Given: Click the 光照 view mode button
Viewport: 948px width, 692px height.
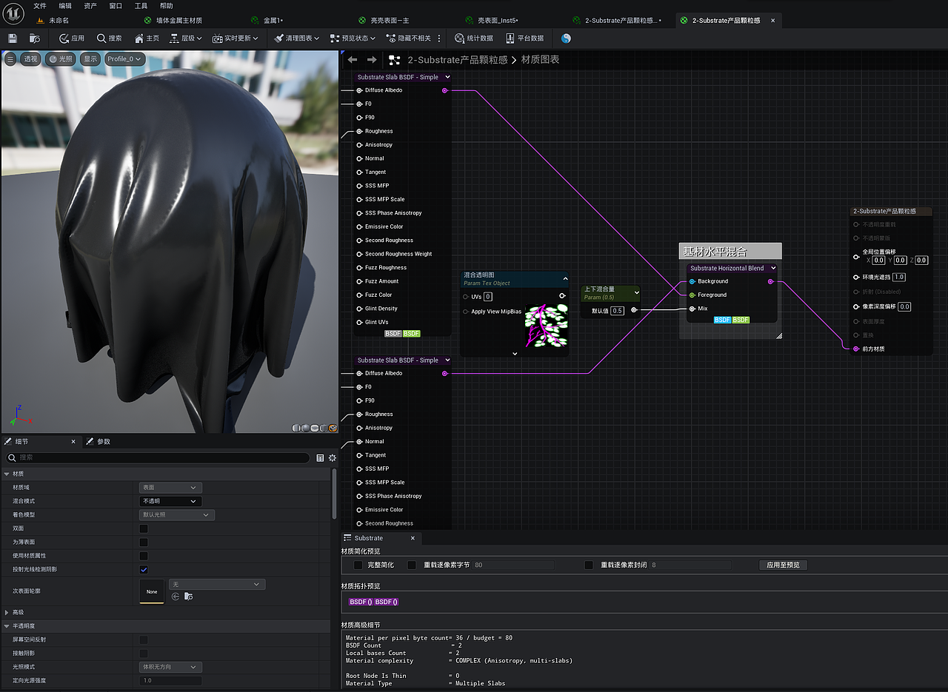Looking at the screenshot, I should (61, 59).
